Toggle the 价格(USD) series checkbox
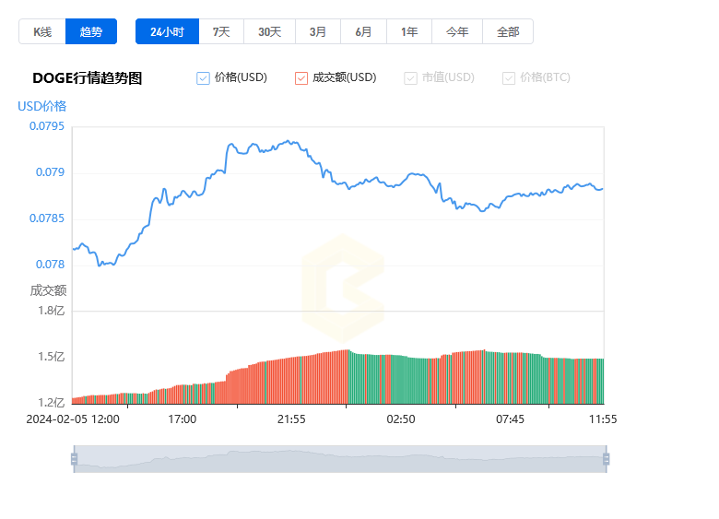 pyautogui.click(x=203, y=78)
